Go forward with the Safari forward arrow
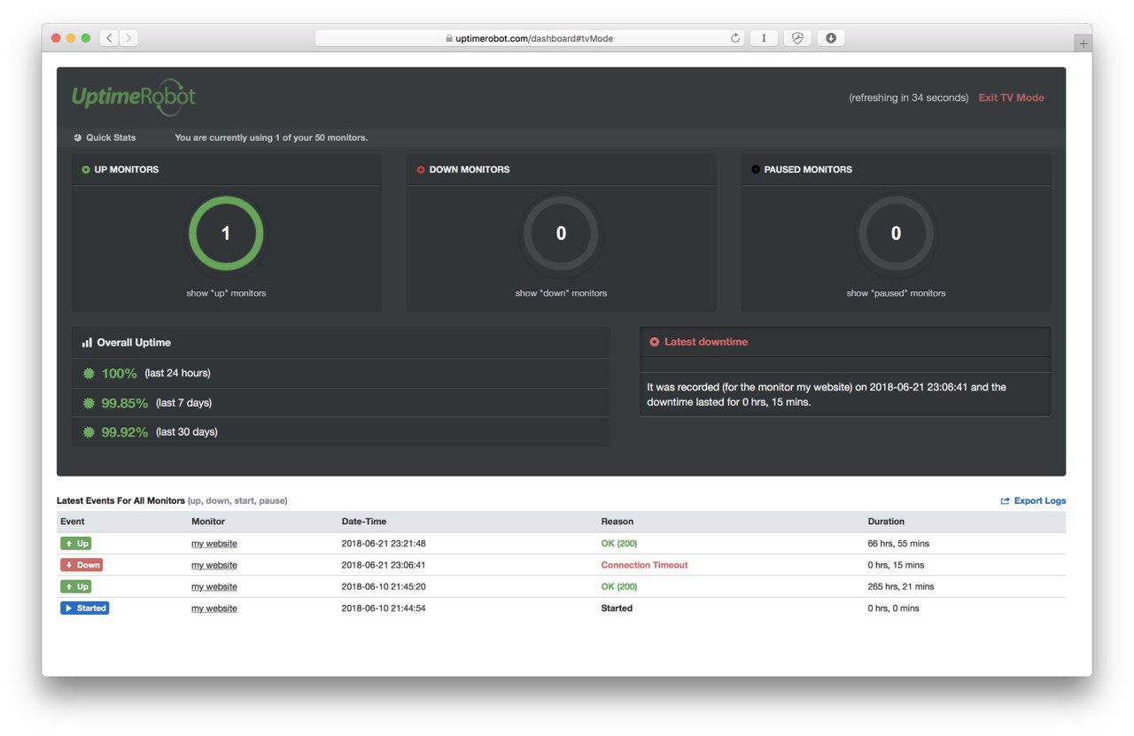The width and height of the screenshot is (1134, 736). point(129,38)
